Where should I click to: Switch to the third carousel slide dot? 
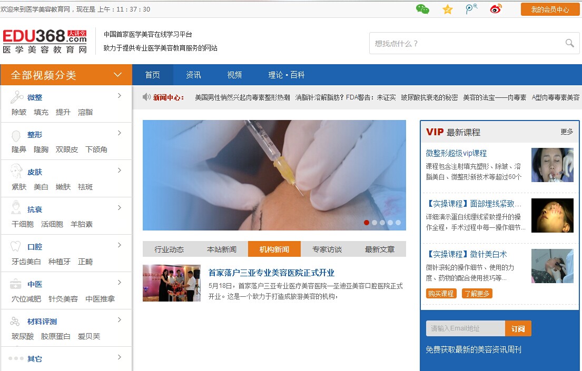(382, 223)
